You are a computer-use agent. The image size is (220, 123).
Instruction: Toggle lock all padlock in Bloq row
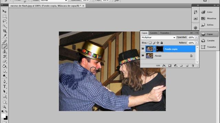click(162, 43)
